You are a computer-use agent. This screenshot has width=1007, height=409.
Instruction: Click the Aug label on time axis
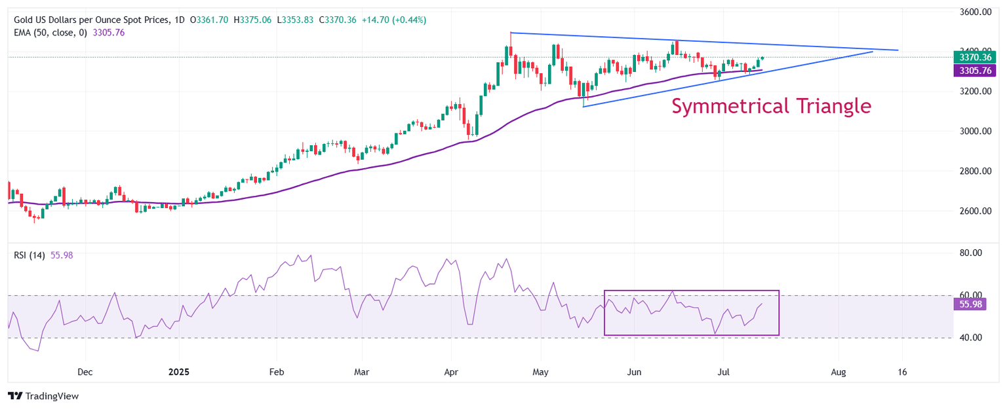coord(839,372)
